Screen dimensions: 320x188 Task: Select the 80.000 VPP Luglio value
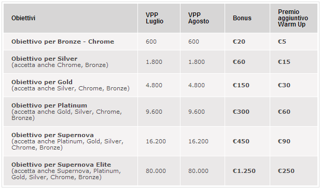click(156, 171)
